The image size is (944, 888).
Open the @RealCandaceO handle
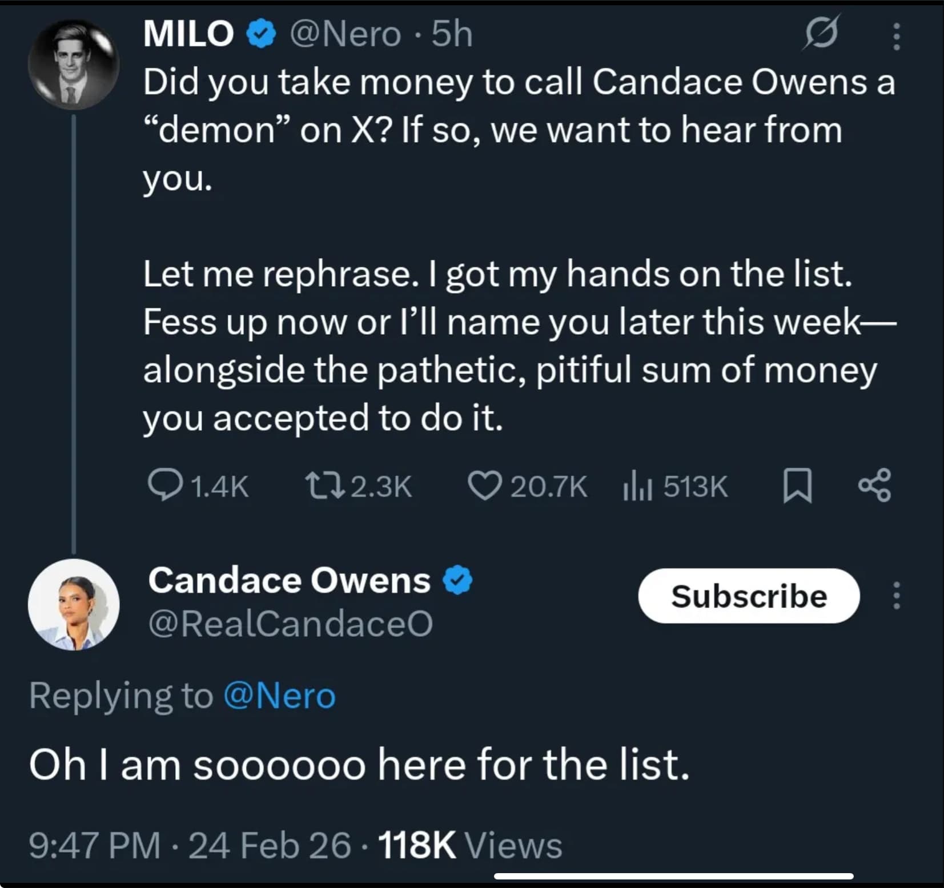point(290,623)
